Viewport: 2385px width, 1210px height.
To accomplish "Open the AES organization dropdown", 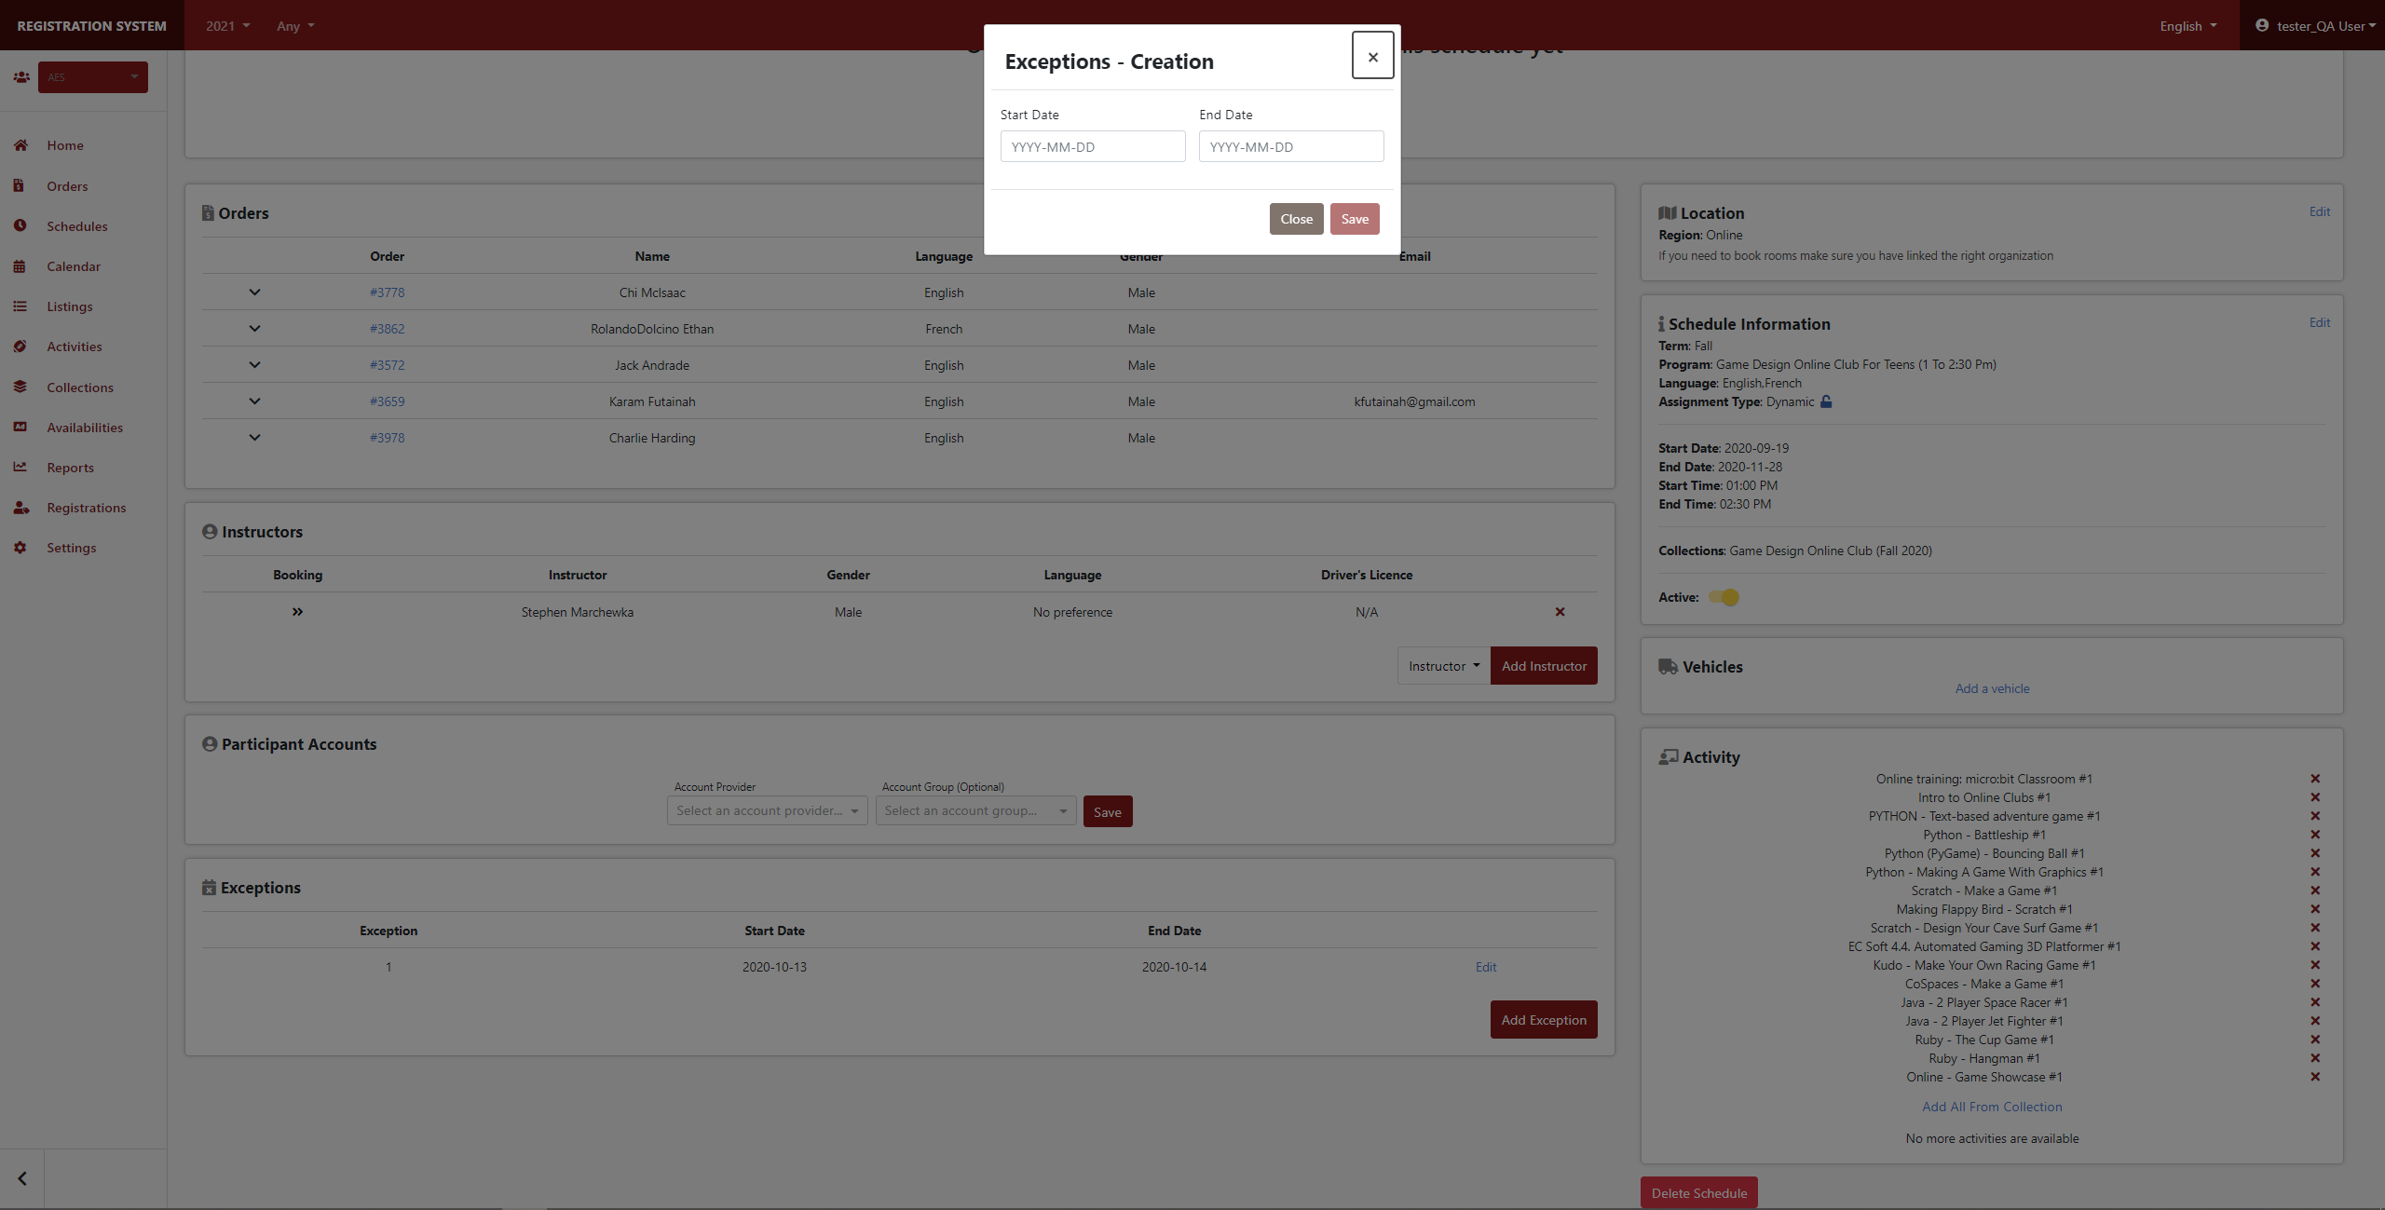I will (93, 77).
